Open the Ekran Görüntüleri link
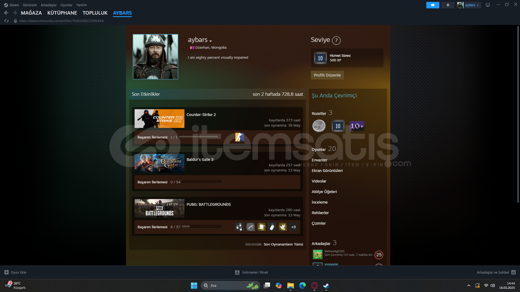Screen dimensions: 520x292 click(x=327, y=171)
